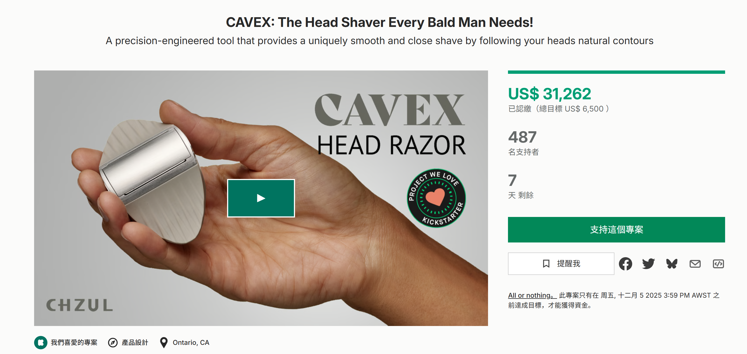This screenshot has height=354, width=747.
Task: Play the CAVEX campaign video
Action: (261, 198)
